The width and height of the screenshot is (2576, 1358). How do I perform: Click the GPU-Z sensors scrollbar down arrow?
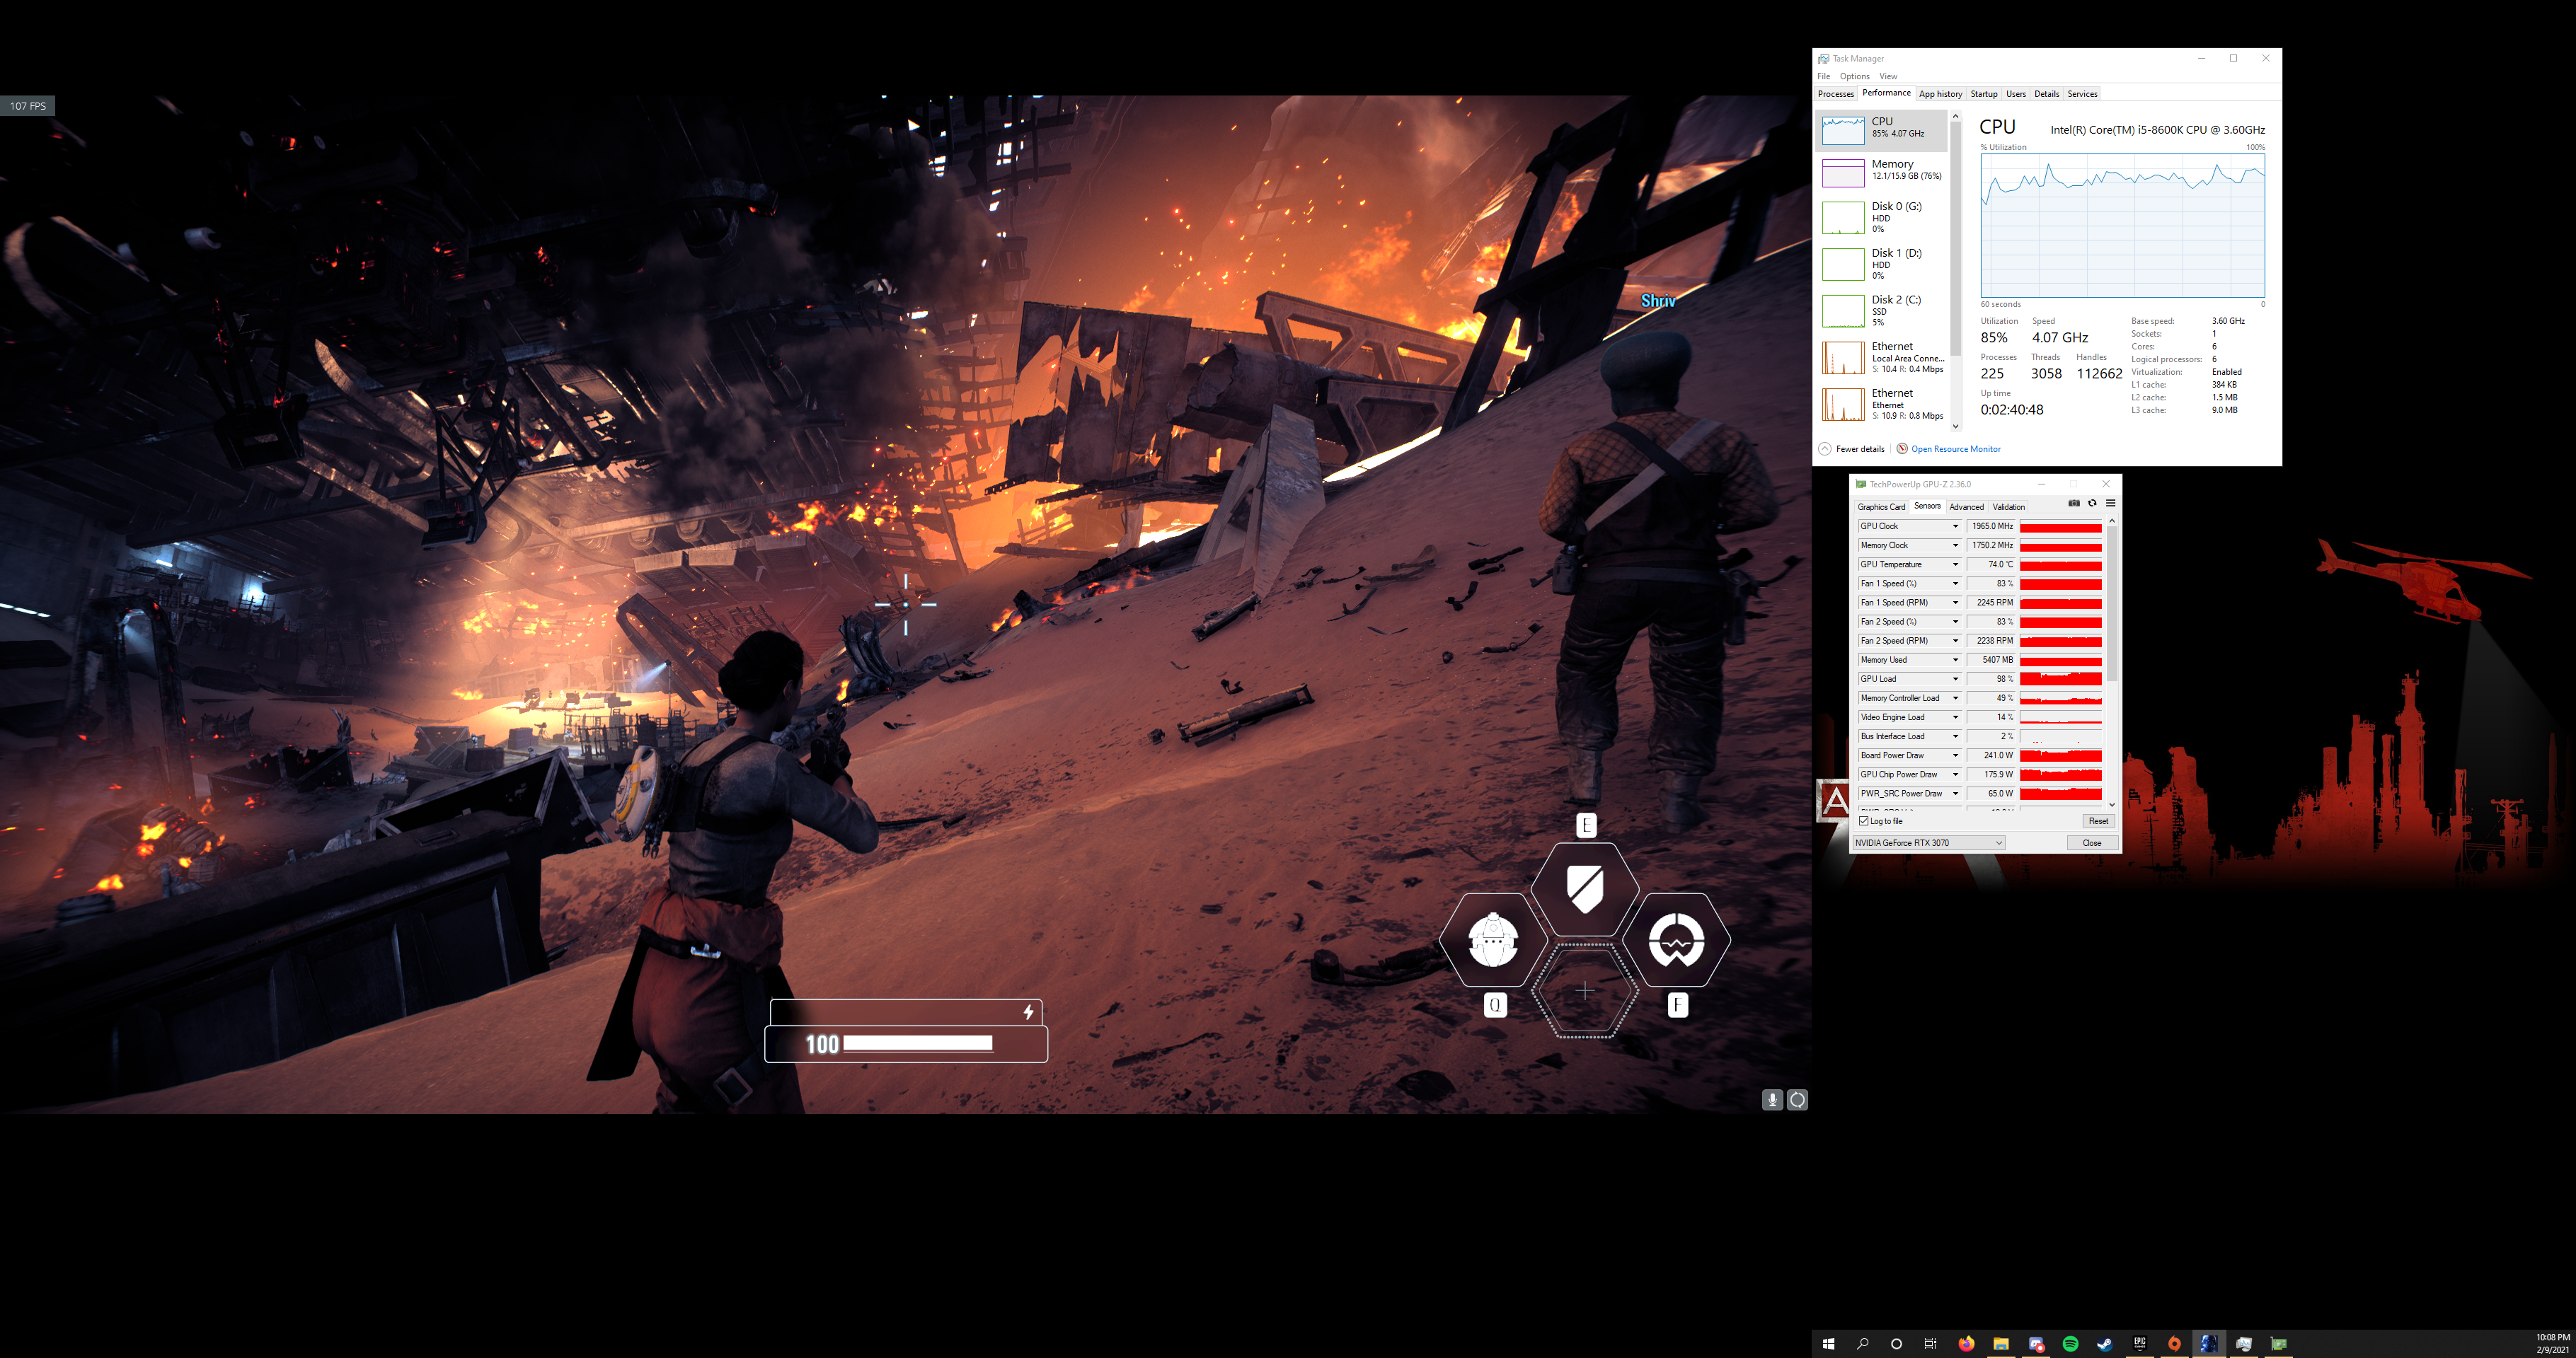[2112, 804]
